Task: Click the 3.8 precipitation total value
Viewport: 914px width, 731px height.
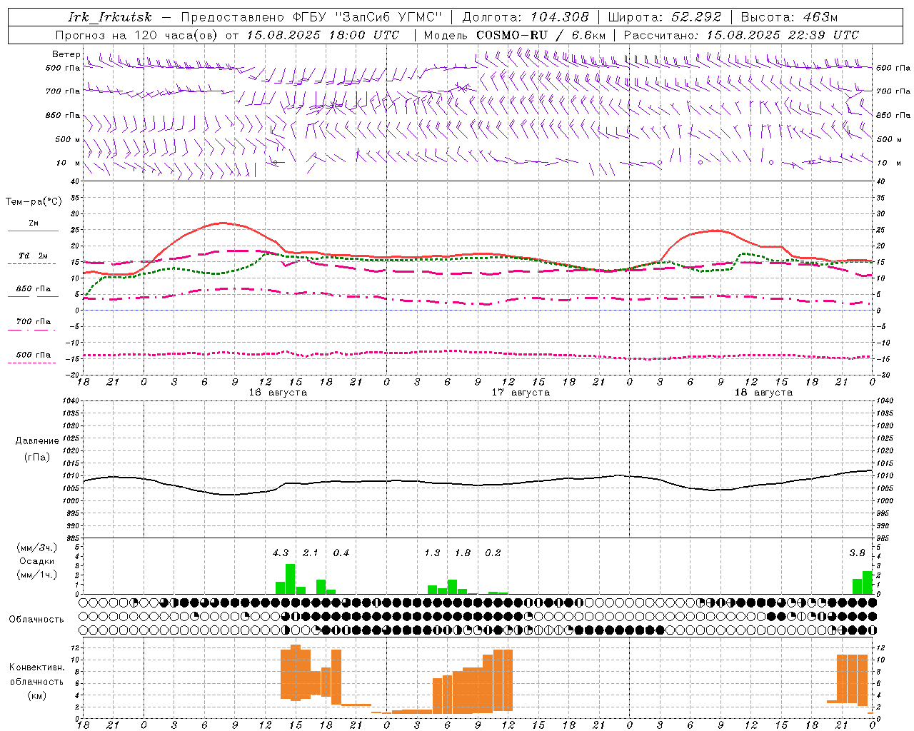Action: tap(857, 553)
